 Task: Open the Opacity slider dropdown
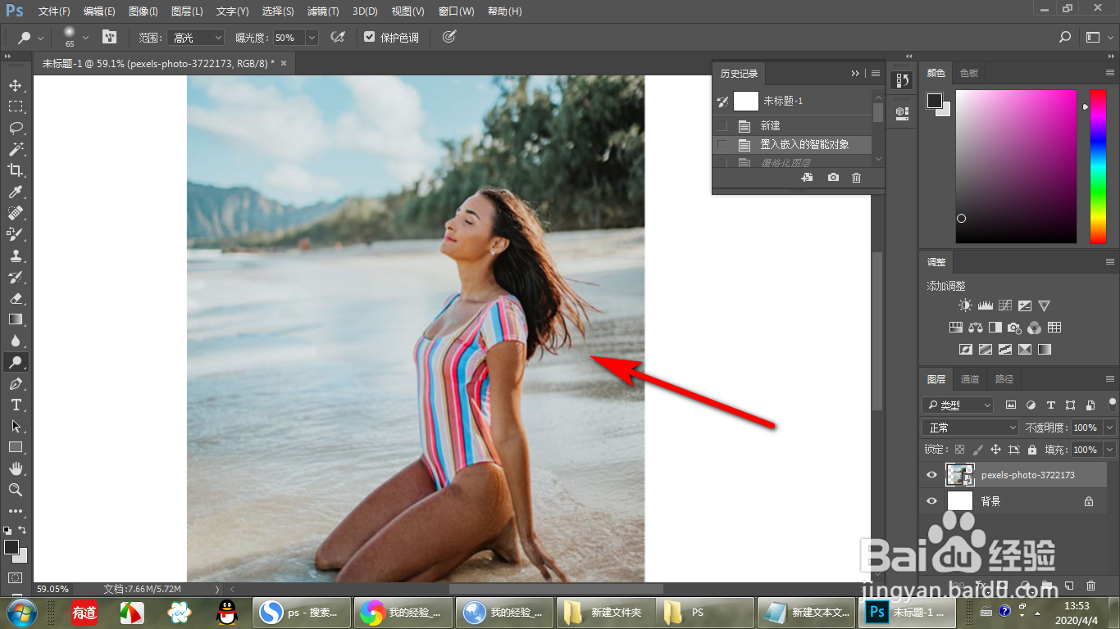[x=1110, y=428]
